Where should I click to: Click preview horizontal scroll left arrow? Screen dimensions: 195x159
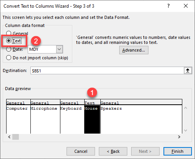(9, 137)
